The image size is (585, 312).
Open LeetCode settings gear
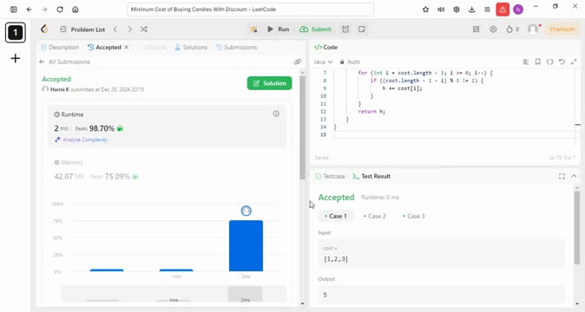coord(493,29)
